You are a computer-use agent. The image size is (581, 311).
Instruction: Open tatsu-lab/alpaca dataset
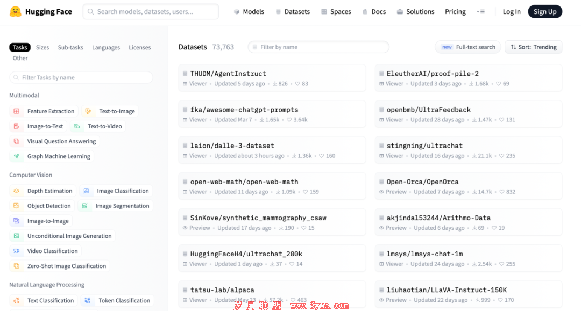272,294
